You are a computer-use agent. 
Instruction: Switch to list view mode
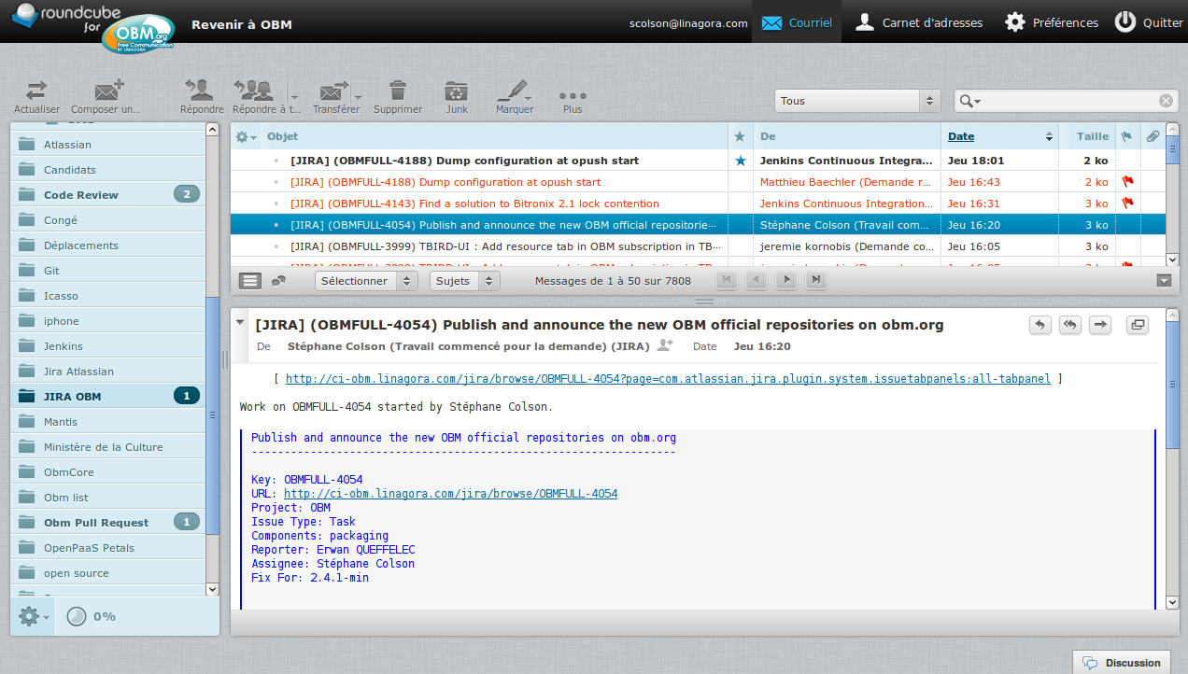250,280
